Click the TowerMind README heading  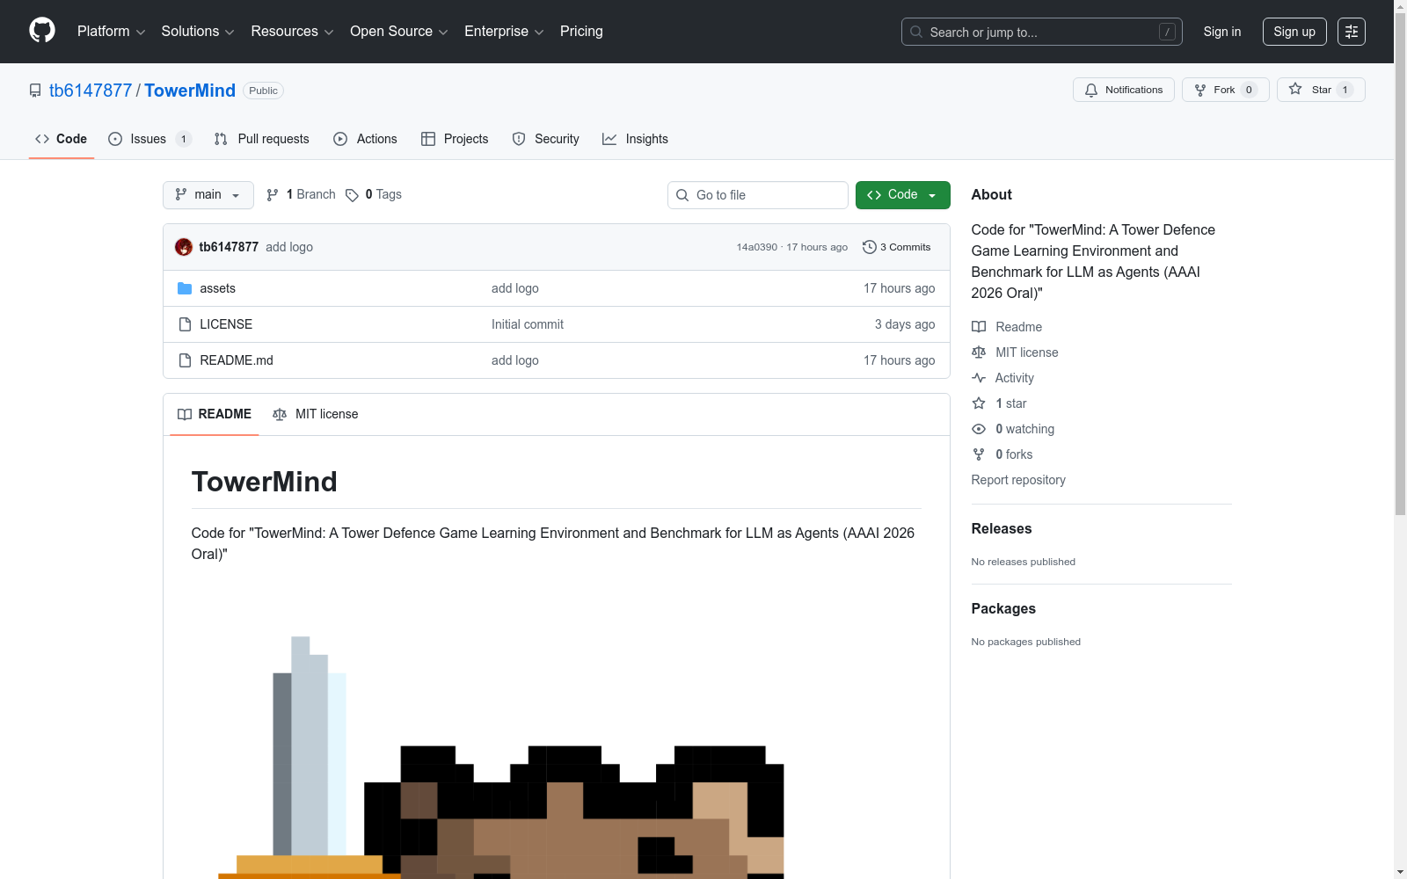265,482
